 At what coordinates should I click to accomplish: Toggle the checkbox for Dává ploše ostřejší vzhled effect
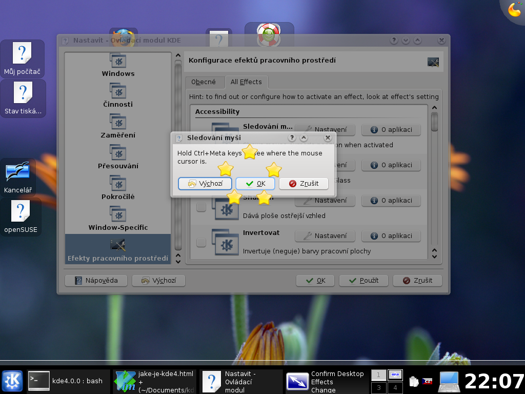201,207
